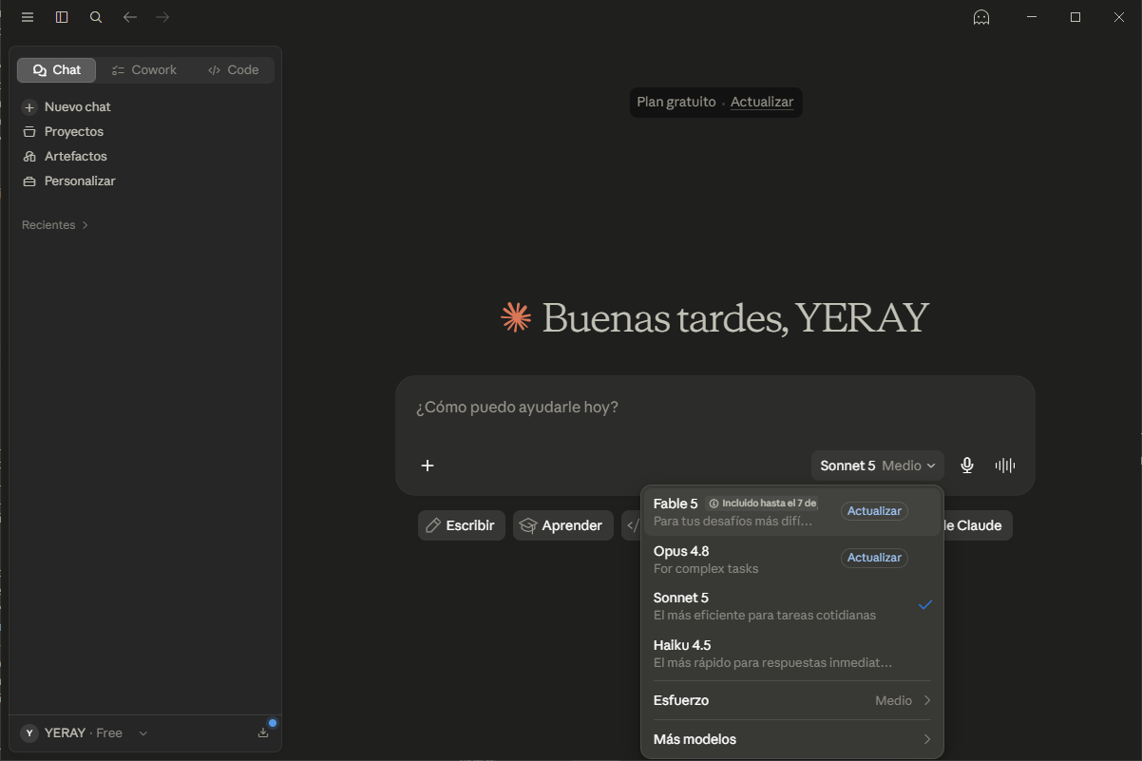Open Esfuerzo submenu
Screen dimensions: 1142x761
[x=792, y=700]
